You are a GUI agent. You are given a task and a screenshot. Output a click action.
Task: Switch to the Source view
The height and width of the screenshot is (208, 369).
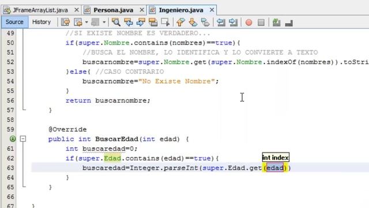[x=14, y=22]
